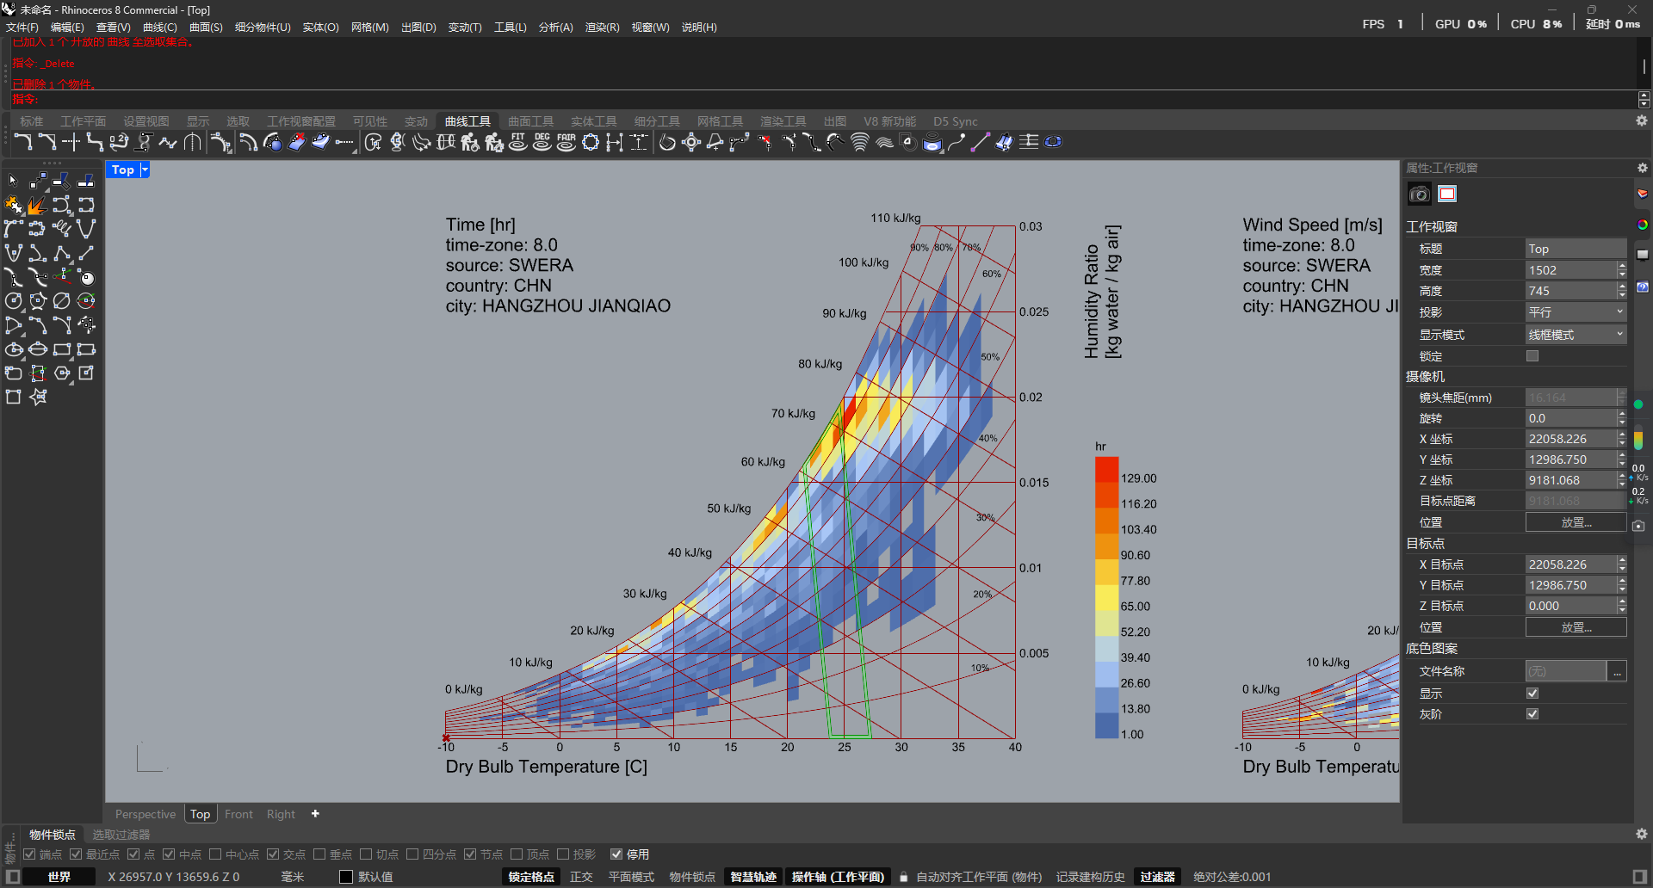1653x888 pixels.
Task: Click the wallpaper file browse ... button
Action: [x=1618, y=671]
